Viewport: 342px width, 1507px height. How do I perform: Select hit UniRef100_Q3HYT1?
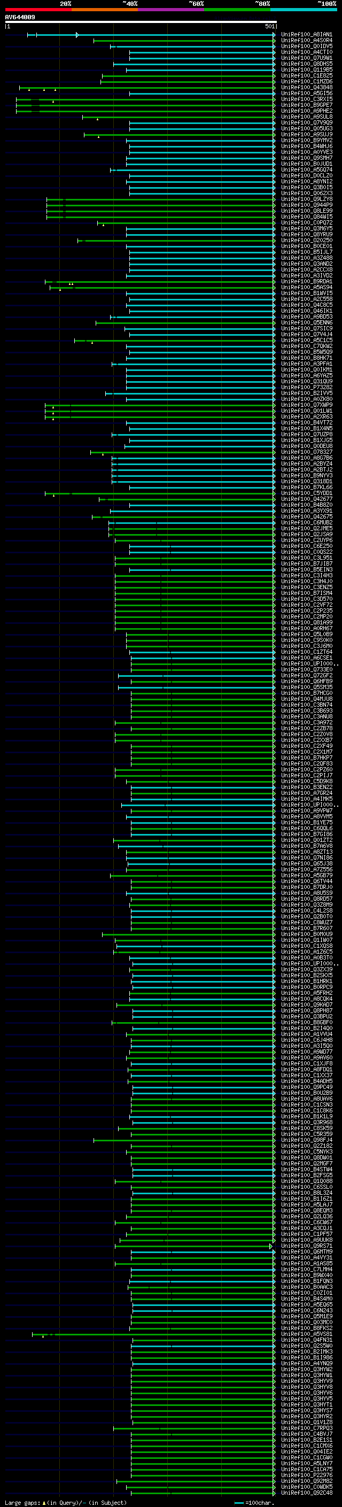(x=307, y=1404)
